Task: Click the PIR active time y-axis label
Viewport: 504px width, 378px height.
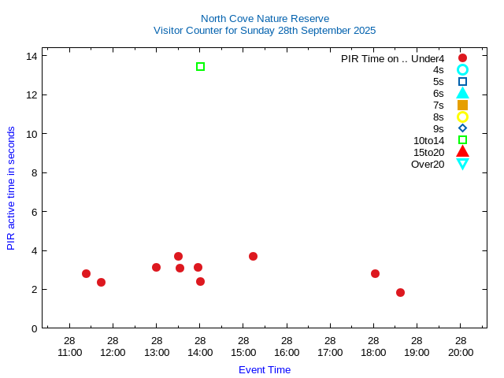Action: [x=11, y=188]
